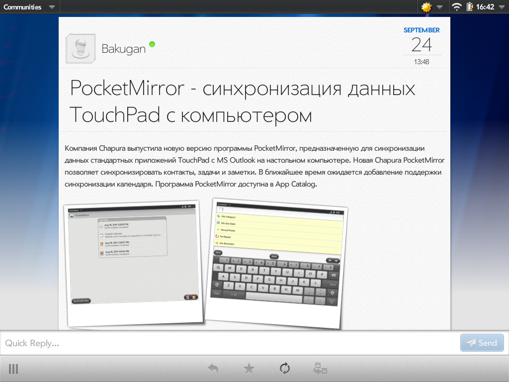The image size is (509, 382).
Task: Star this post as favorite
Action: (249, 369)
